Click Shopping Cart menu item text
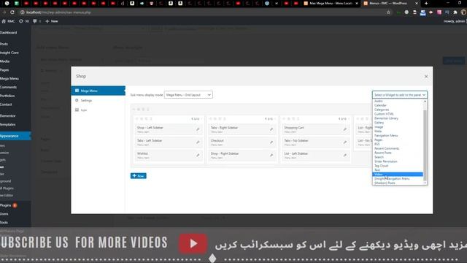This screenshot has width=467, height=263. coord(294,128)
